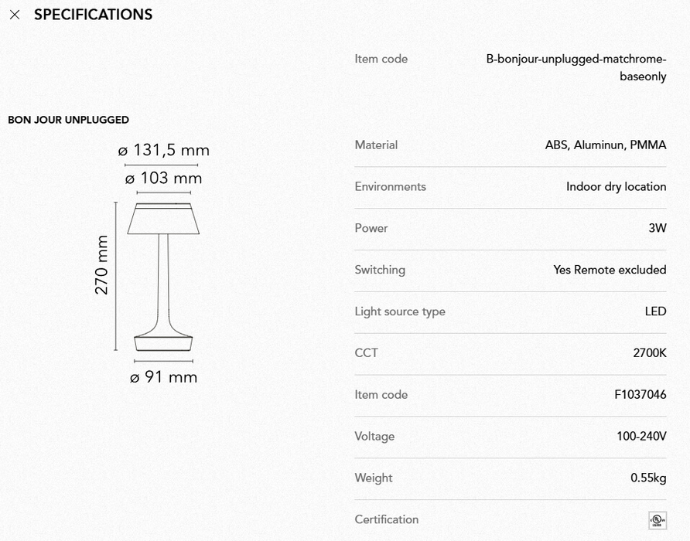The height and width of the screenshot is (541, 690).
Task: Click the F1037046 item code value
Action: (640, 395)
